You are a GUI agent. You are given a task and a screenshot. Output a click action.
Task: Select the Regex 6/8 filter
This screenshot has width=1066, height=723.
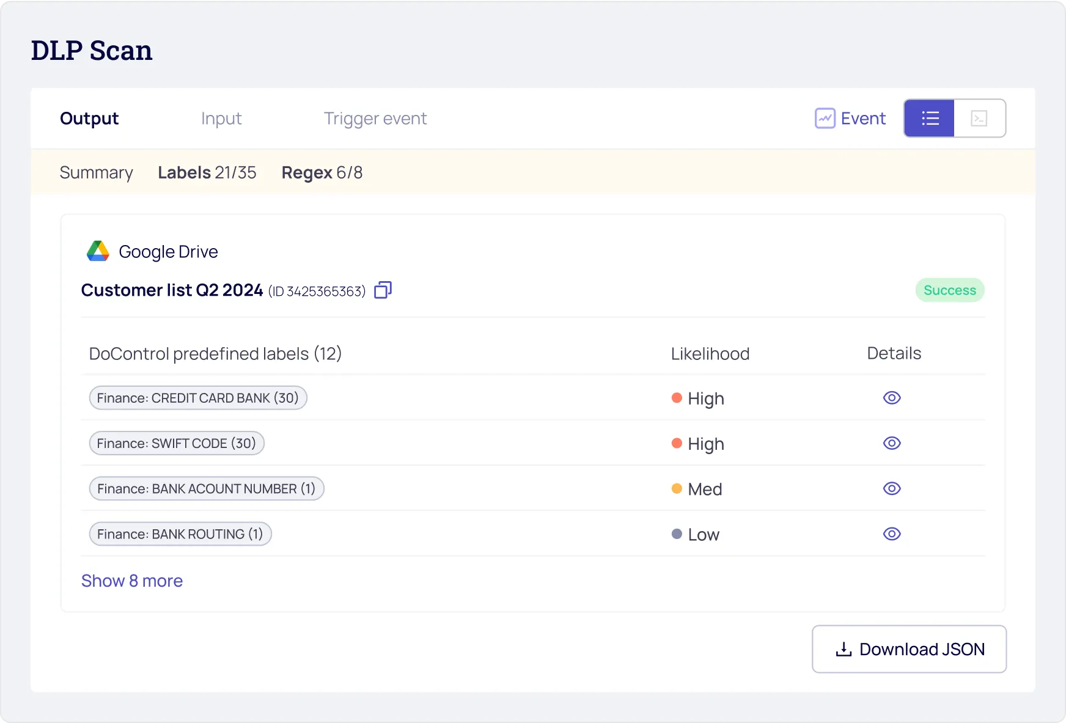click(322, 172)
